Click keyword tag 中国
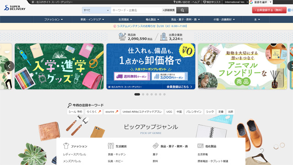The width and height of the screenshot is (293, 165). tap(179, 112)
